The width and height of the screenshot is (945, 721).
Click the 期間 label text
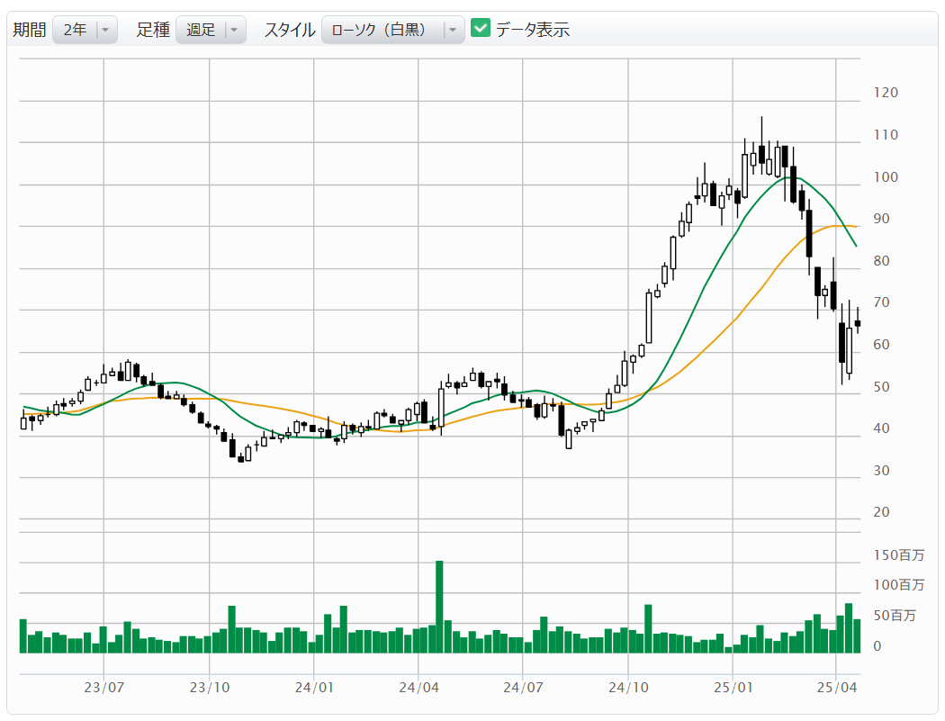tap(29, 30)
